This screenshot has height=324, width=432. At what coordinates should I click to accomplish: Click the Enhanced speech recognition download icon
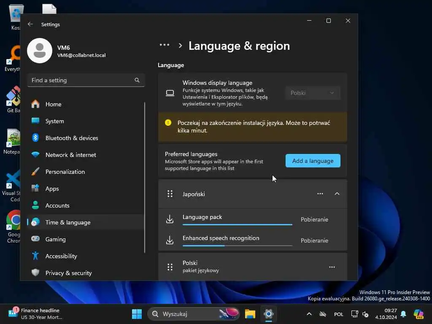pos(170,240)
